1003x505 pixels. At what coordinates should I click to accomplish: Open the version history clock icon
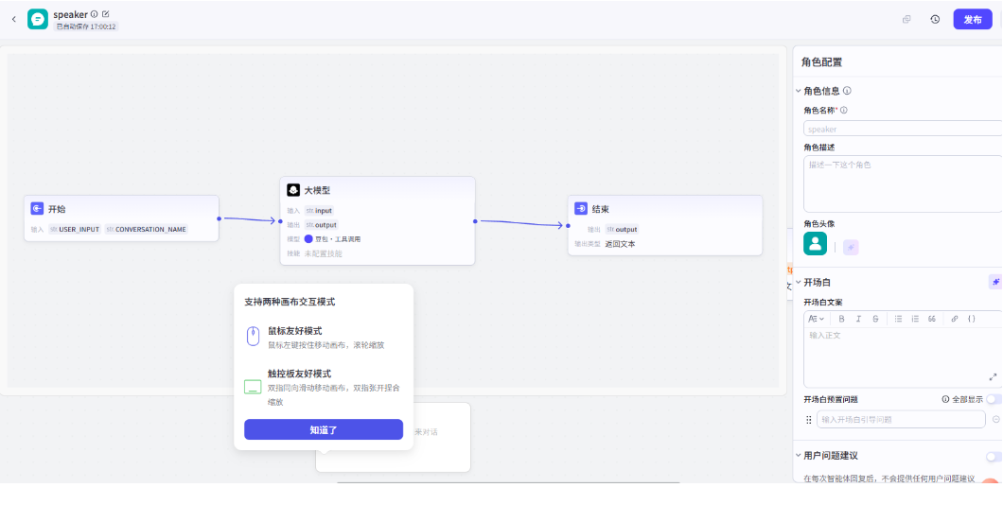click(935, 19)
